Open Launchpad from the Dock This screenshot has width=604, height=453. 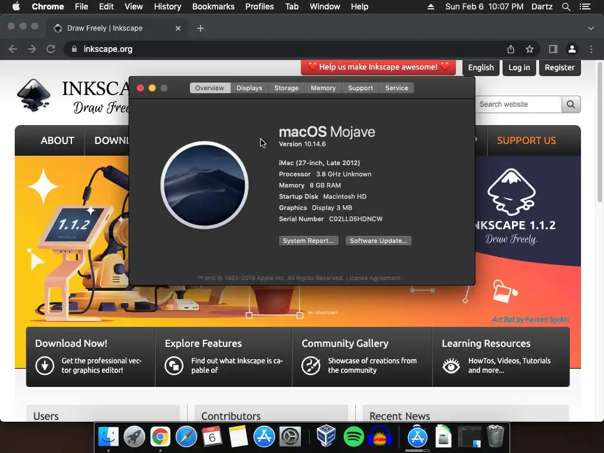(134, 437)
